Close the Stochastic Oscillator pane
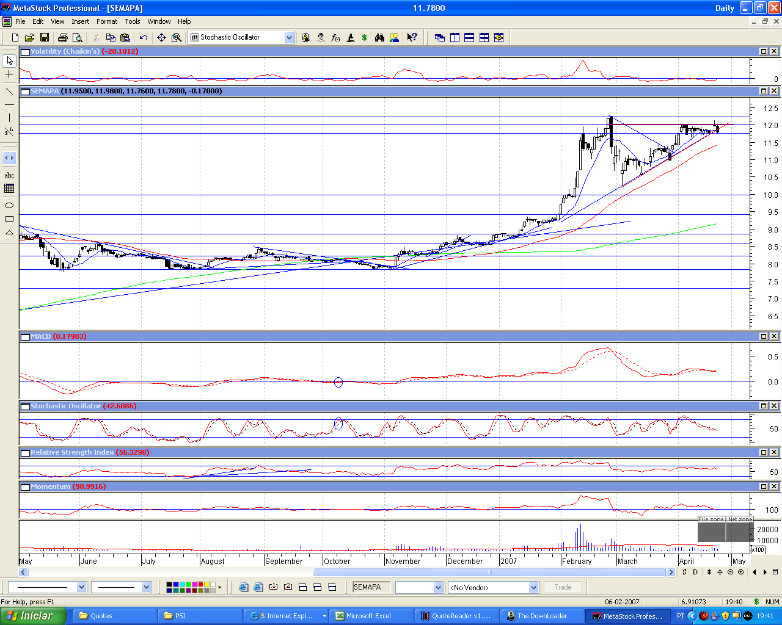The image size is (782, 625). [774, 406]
